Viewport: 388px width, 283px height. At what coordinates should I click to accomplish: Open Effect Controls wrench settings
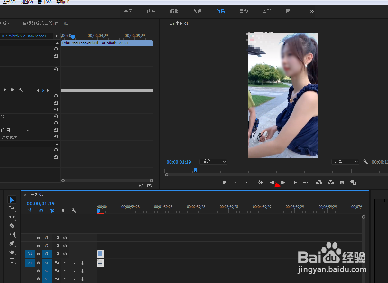pyautogui.click(x=21, y=90)
